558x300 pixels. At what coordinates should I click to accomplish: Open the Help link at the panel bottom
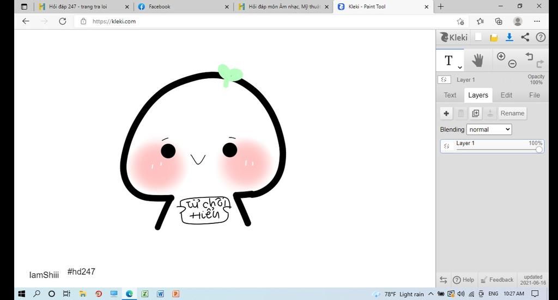[463, 280]
